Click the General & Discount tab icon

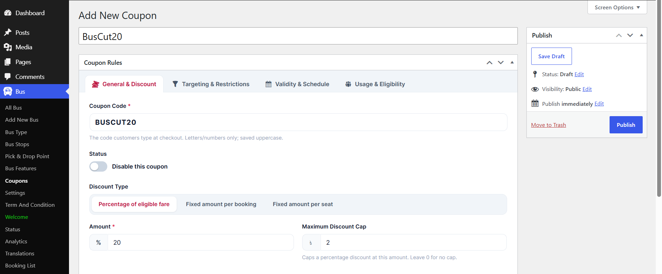tap(96, 84)
